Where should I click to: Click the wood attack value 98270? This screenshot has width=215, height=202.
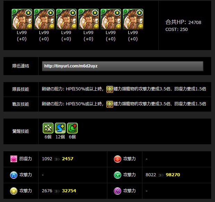click(173, 175)
